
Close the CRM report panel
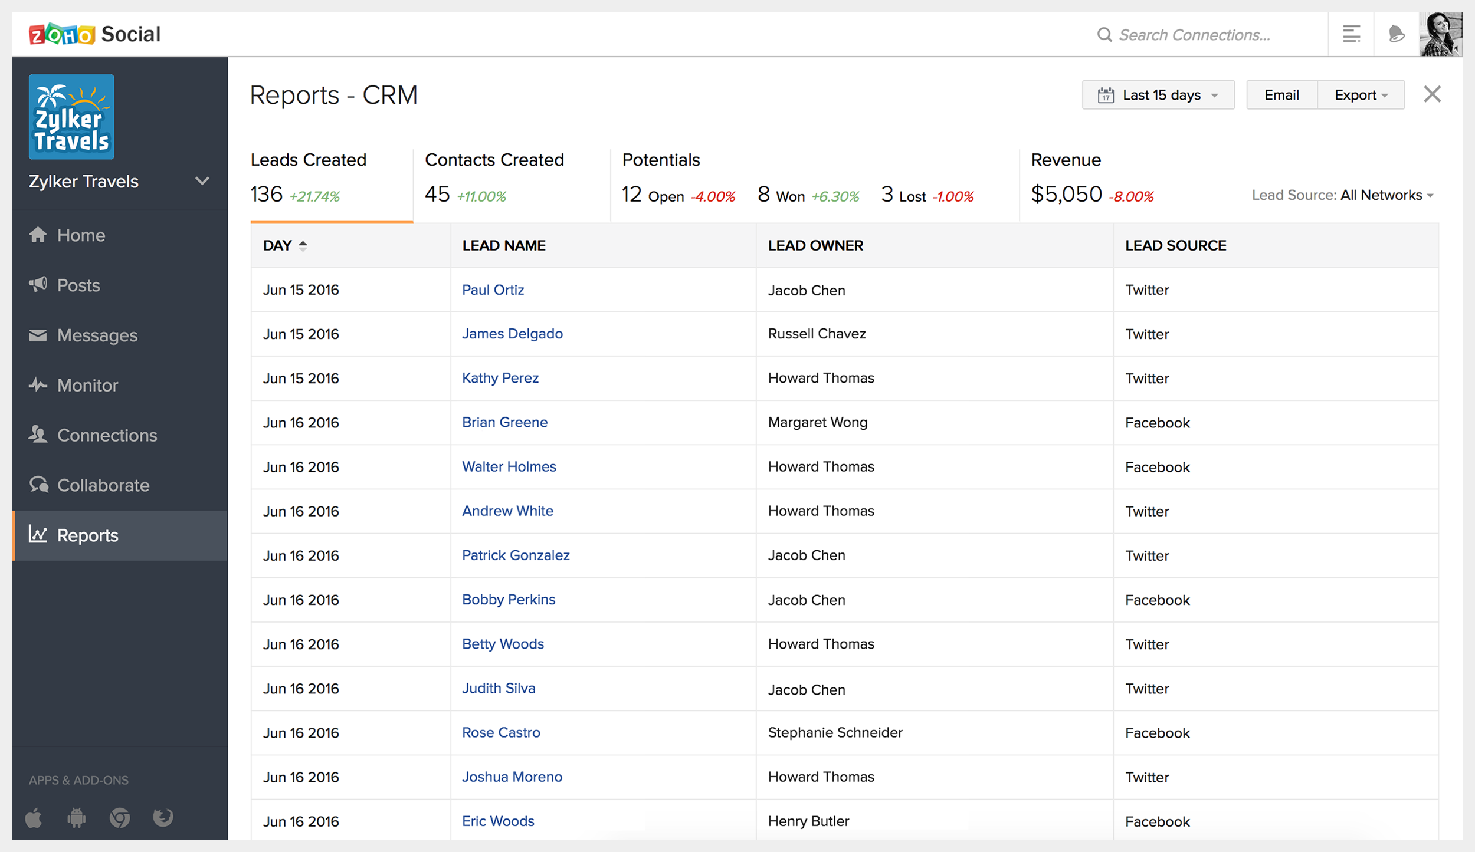tap(1432, 94)
